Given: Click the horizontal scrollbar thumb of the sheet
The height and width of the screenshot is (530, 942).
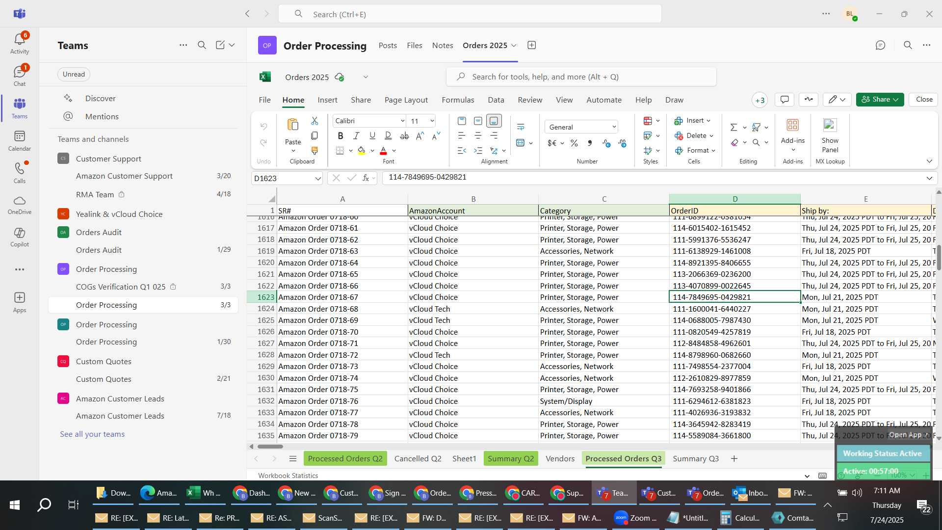Looking at the screenshot, I should (270, 447).
